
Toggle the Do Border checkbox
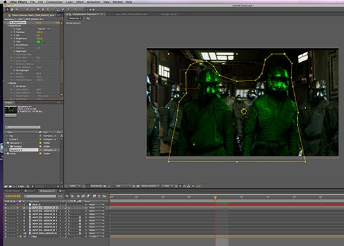pos(38,86)
